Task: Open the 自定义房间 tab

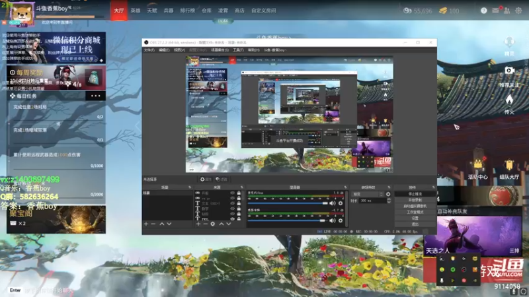Action: tap(263, 11)
